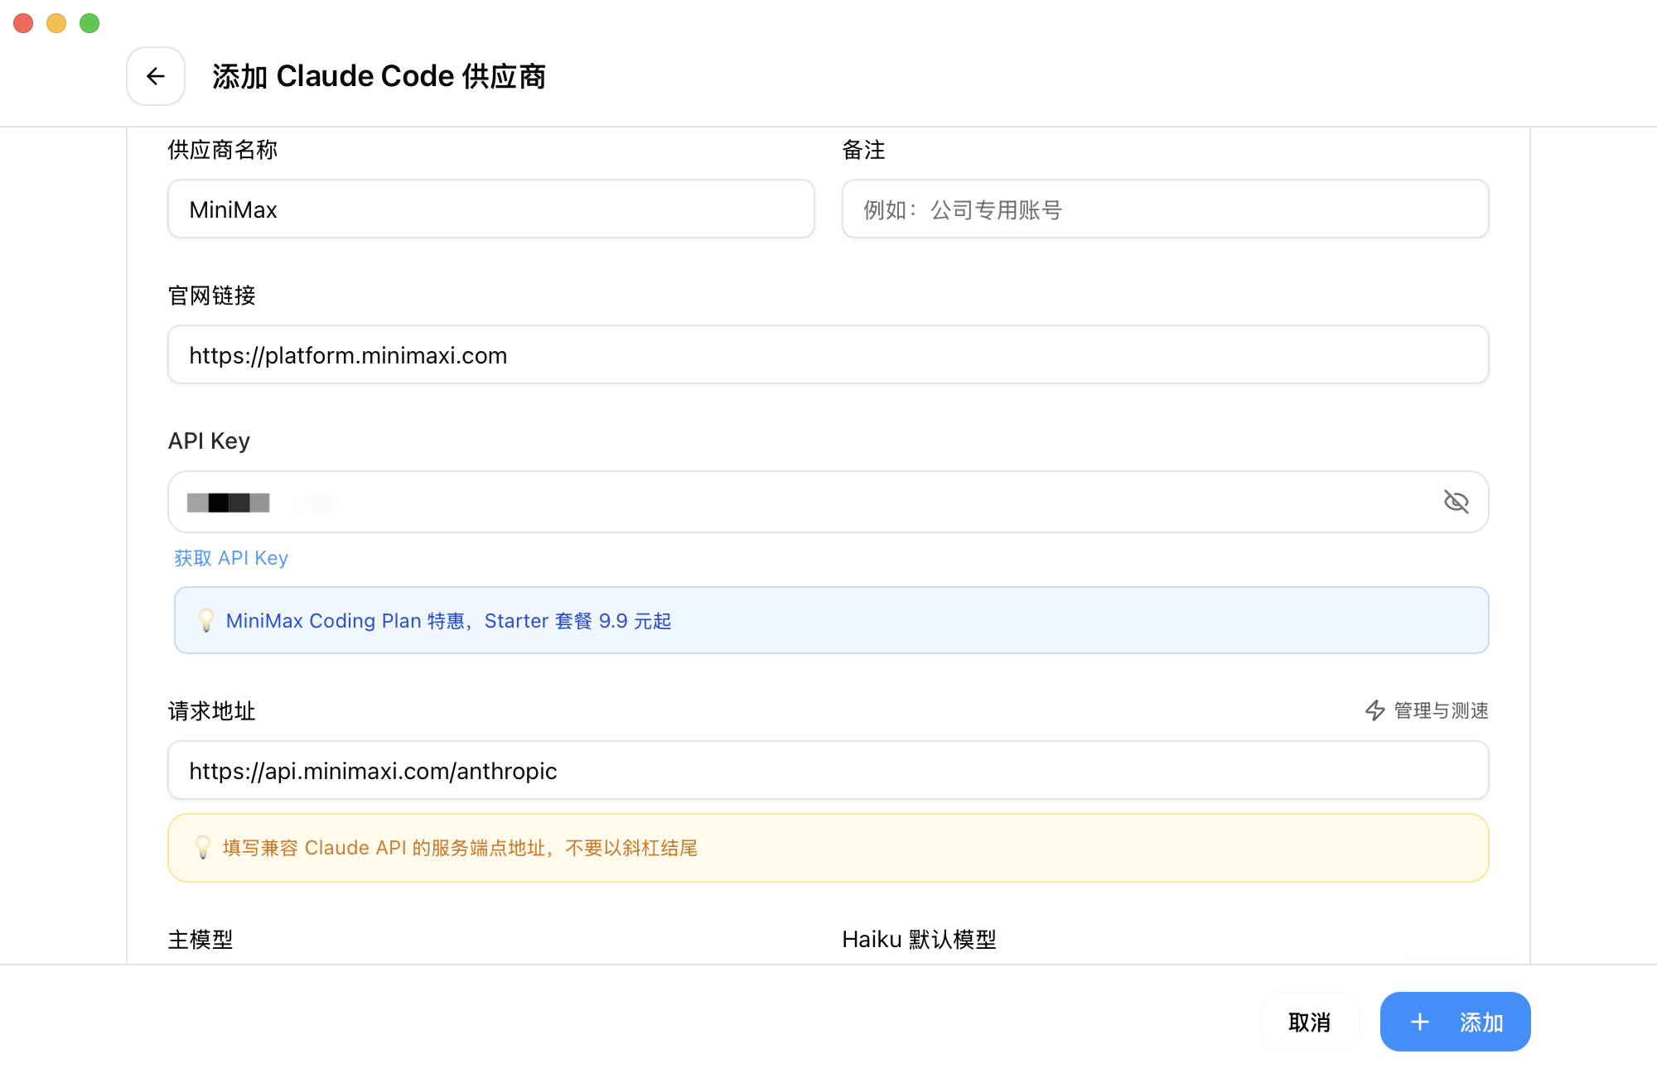Open the MiniMax Coding Plan promotion text

(448, 621)
